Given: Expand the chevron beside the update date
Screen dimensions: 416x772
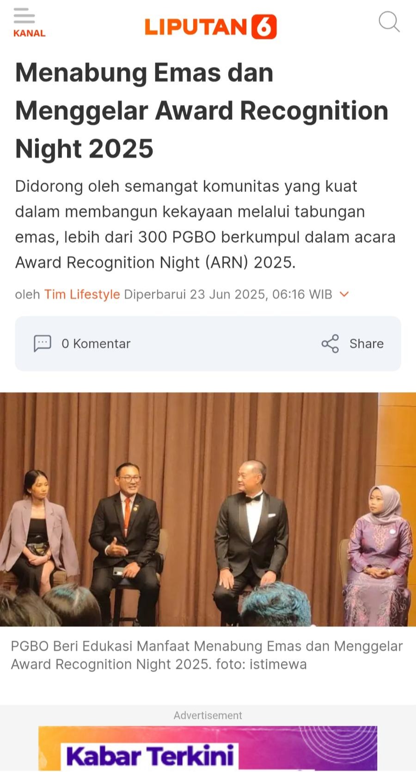Looking at the screenshot, I should tap(344, 294).
